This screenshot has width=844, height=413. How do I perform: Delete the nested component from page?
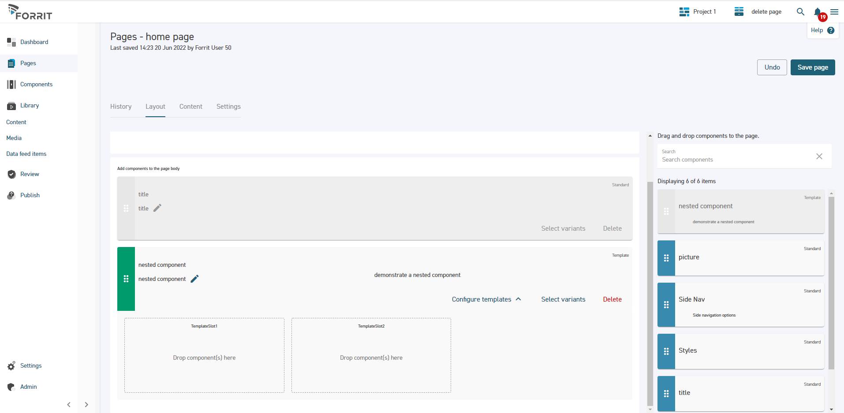(612, 299)
